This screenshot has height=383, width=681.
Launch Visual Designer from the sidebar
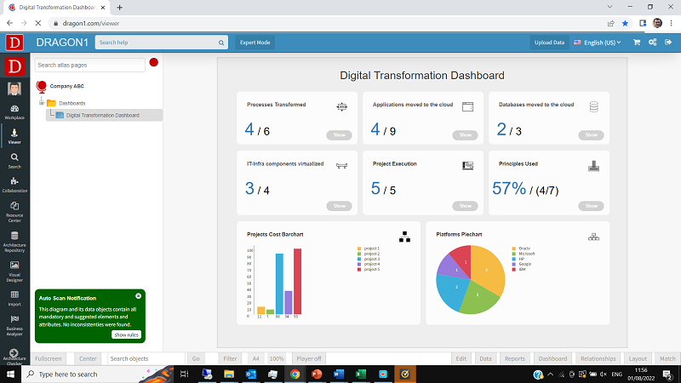pos(14,270)
